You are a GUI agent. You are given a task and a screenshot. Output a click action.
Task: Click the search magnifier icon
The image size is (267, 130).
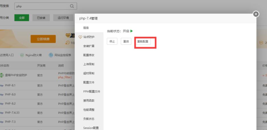(x=72, y=6)
